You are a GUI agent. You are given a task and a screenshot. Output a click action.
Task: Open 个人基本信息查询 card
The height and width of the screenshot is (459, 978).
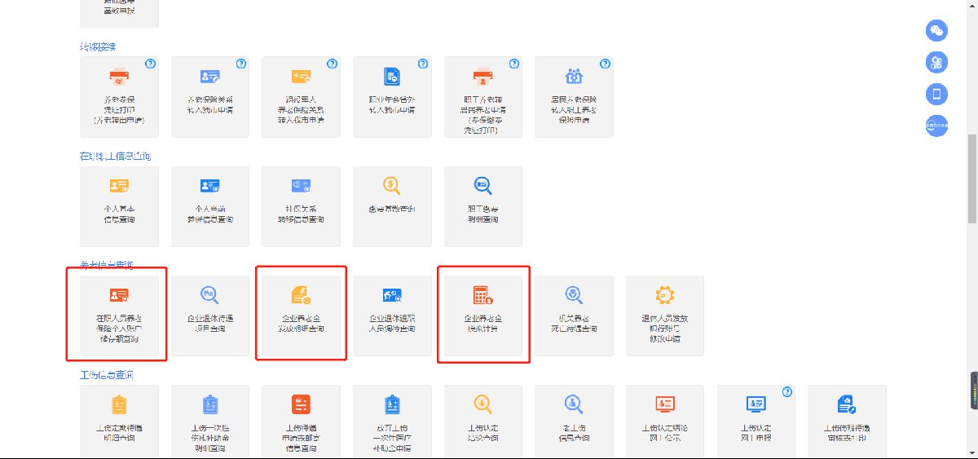pos(120,206)
